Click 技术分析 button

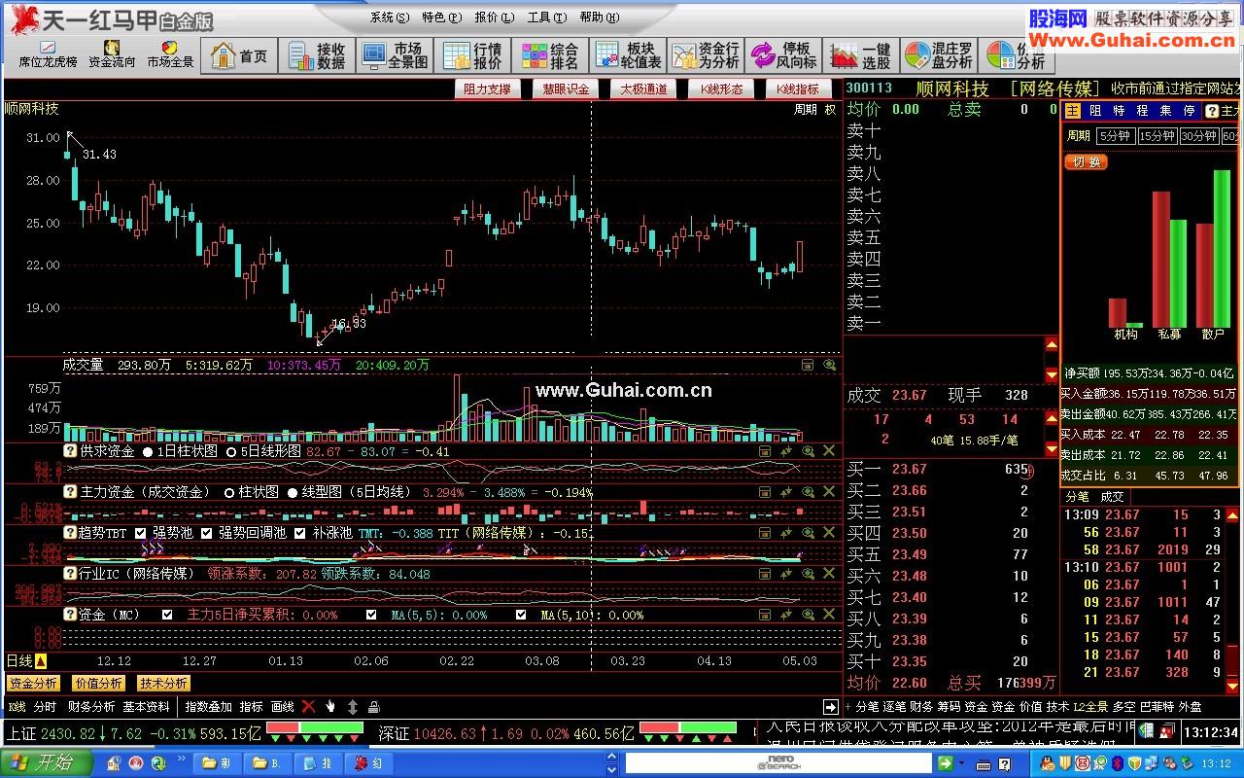[x=163, y=684]
